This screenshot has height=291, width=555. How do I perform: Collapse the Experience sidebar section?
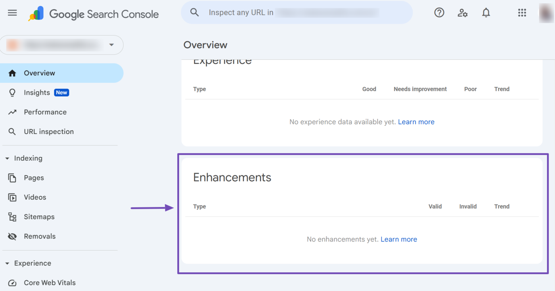point(7,264)
